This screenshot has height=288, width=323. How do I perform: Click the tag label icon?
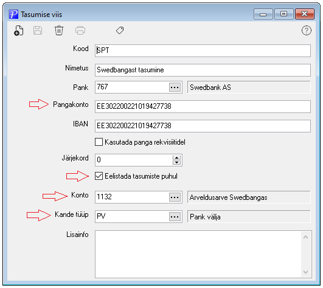click(120, 30)
